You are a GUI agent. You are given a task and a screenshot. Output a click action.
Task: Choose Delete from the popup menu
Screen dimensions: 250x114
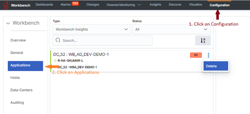[x=216, y=66]
